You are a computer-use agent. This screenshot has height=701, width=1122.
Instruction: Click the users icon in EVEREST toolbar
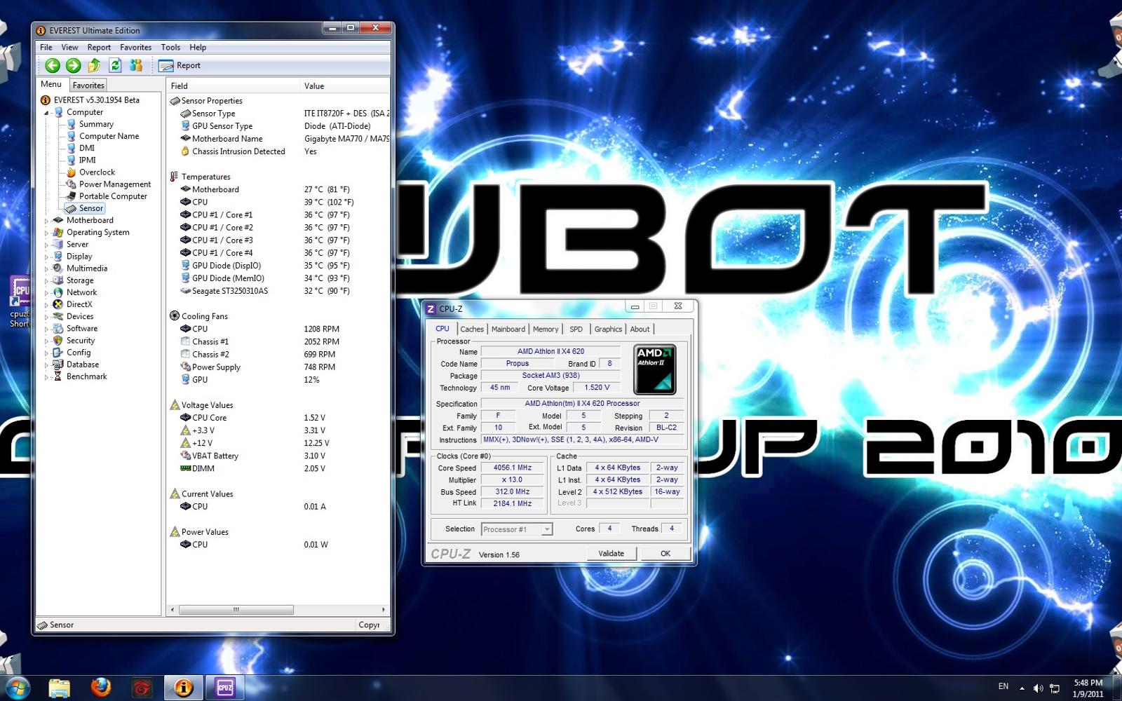coord(136,65)
